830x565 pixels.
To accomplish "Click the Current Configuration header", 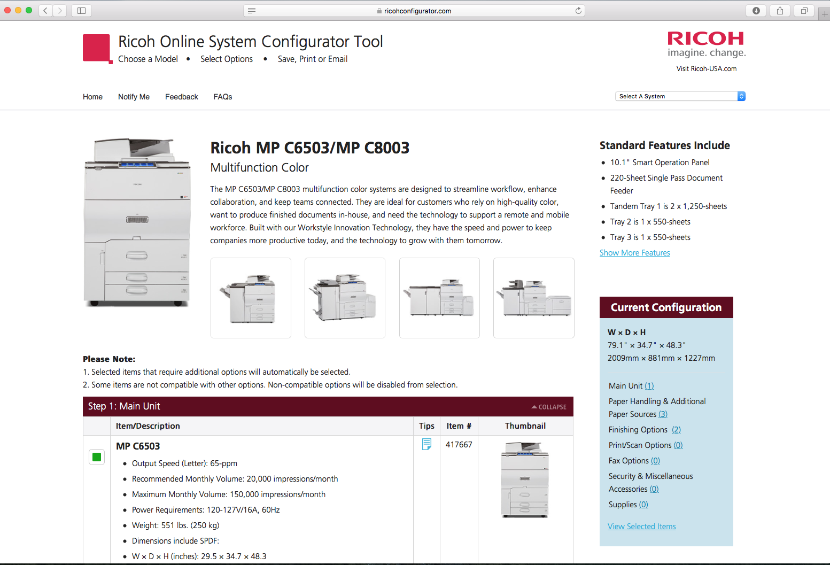I will click(x=666, y=307).
